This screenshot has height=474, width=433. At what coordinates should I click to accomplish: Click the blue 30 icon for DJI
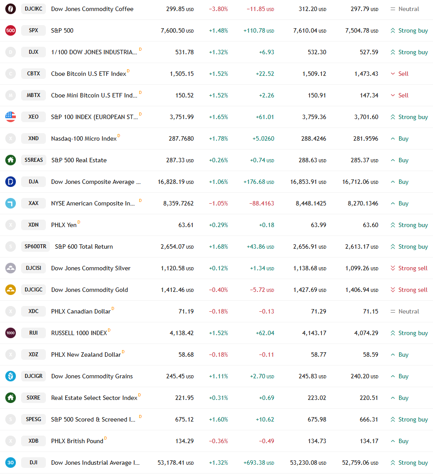tap(11, 463)
